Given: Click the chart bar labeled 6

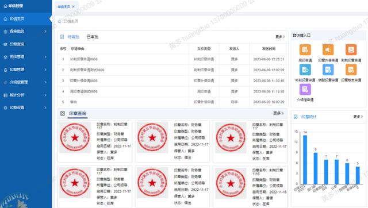Looking at the screenshot, I should point(347,174).
